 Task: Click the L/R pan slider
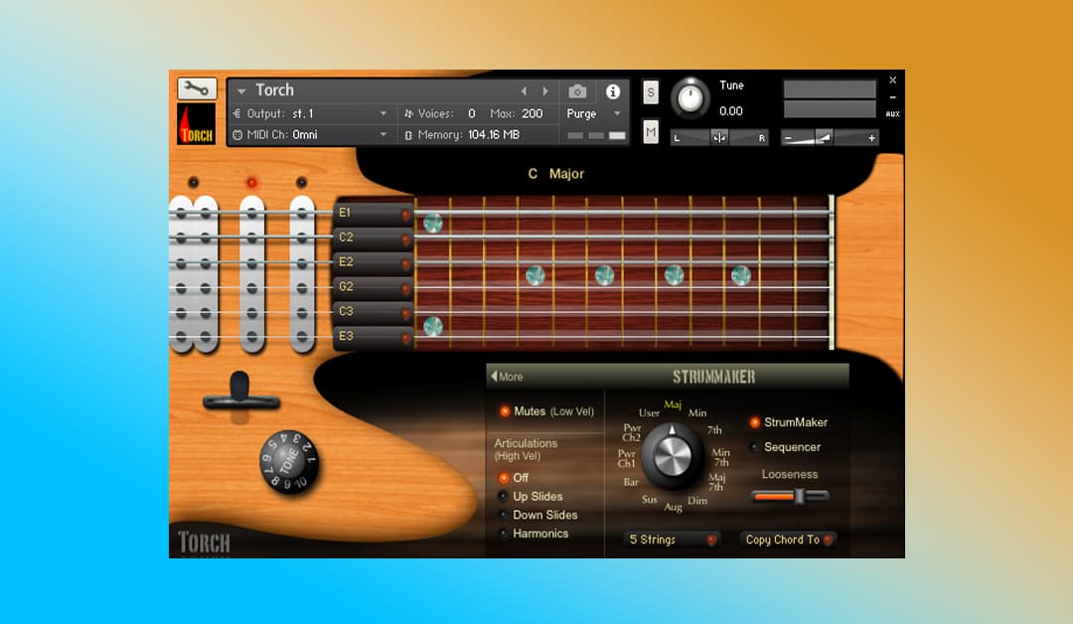coord(719,137)
